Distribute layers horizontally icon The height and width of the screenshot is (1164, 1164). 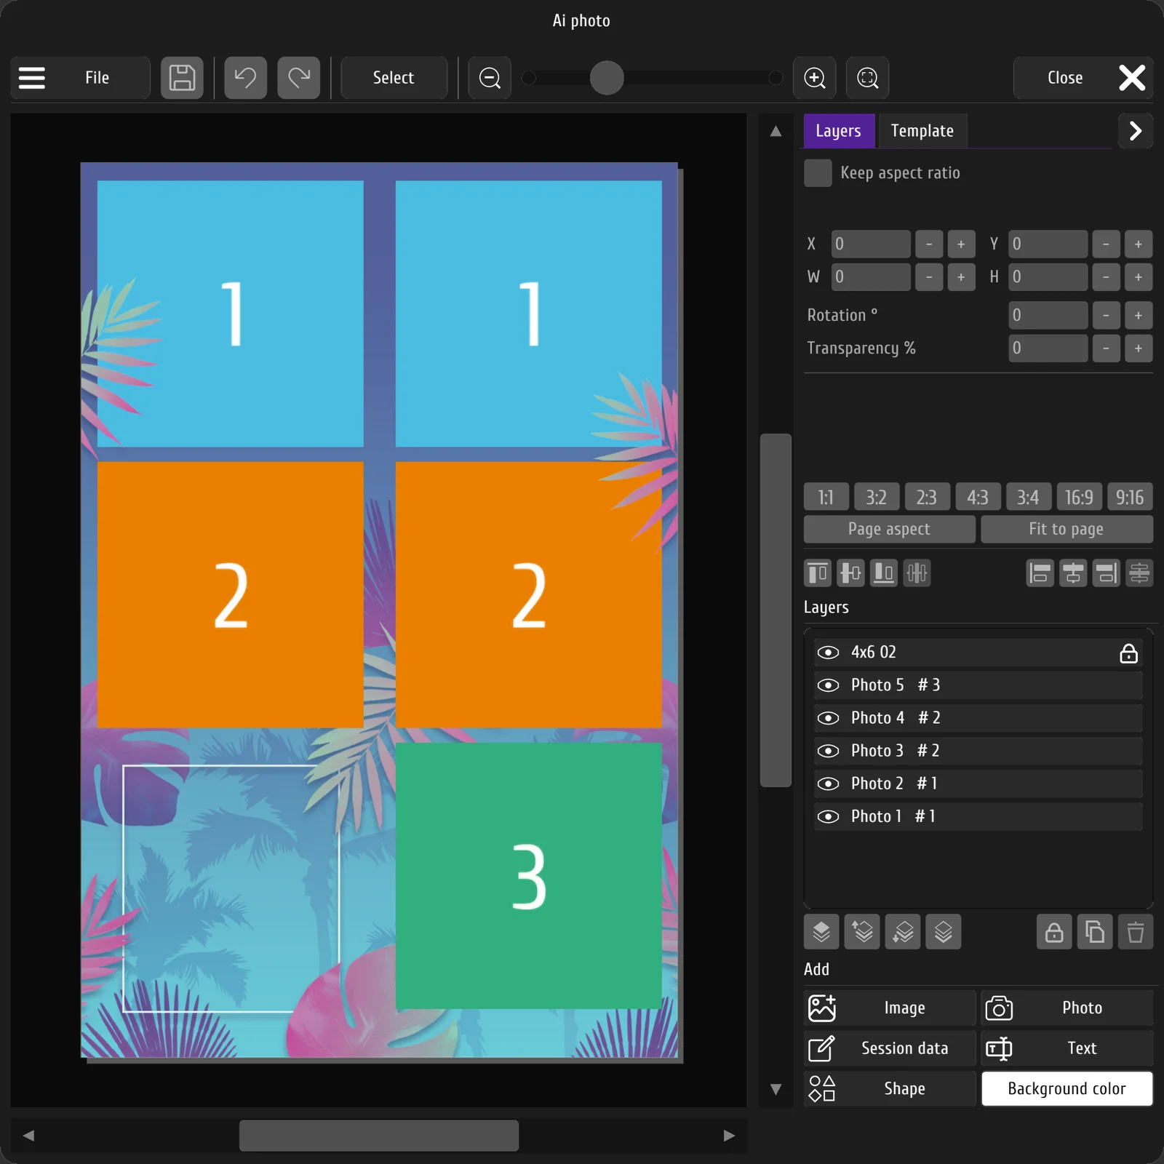[917, 573]
